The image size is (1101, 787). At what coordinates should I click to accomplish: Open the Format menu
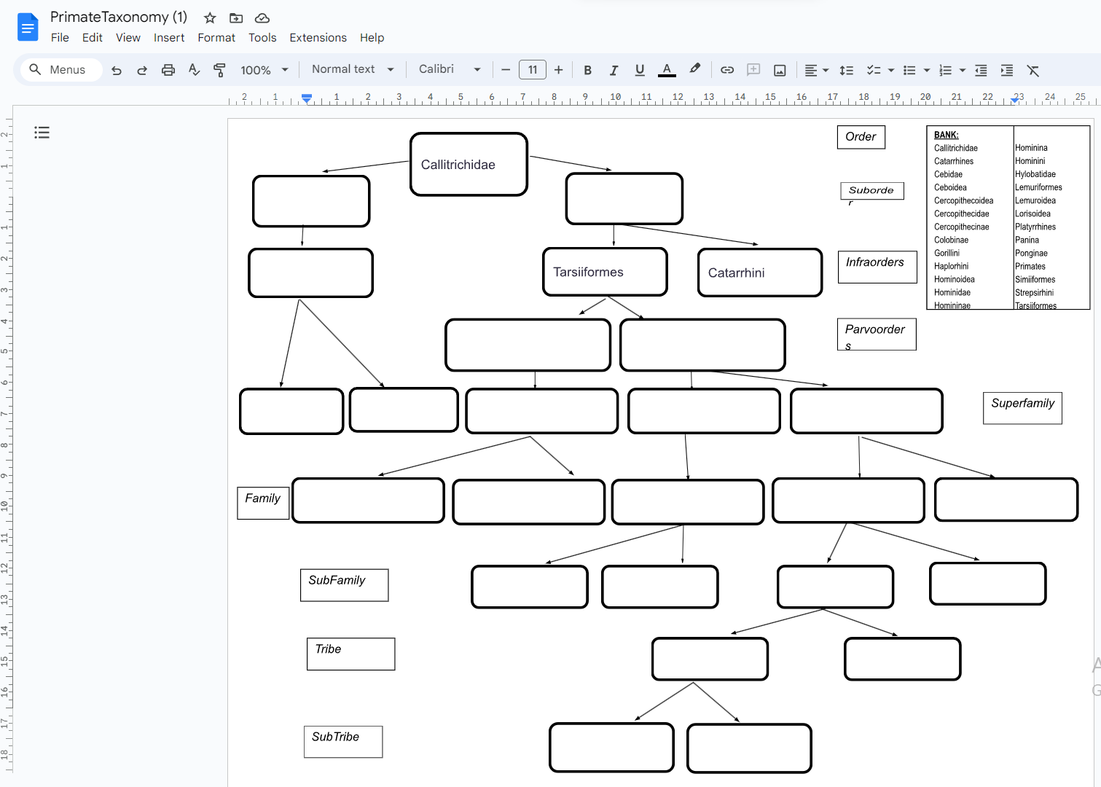216,37
